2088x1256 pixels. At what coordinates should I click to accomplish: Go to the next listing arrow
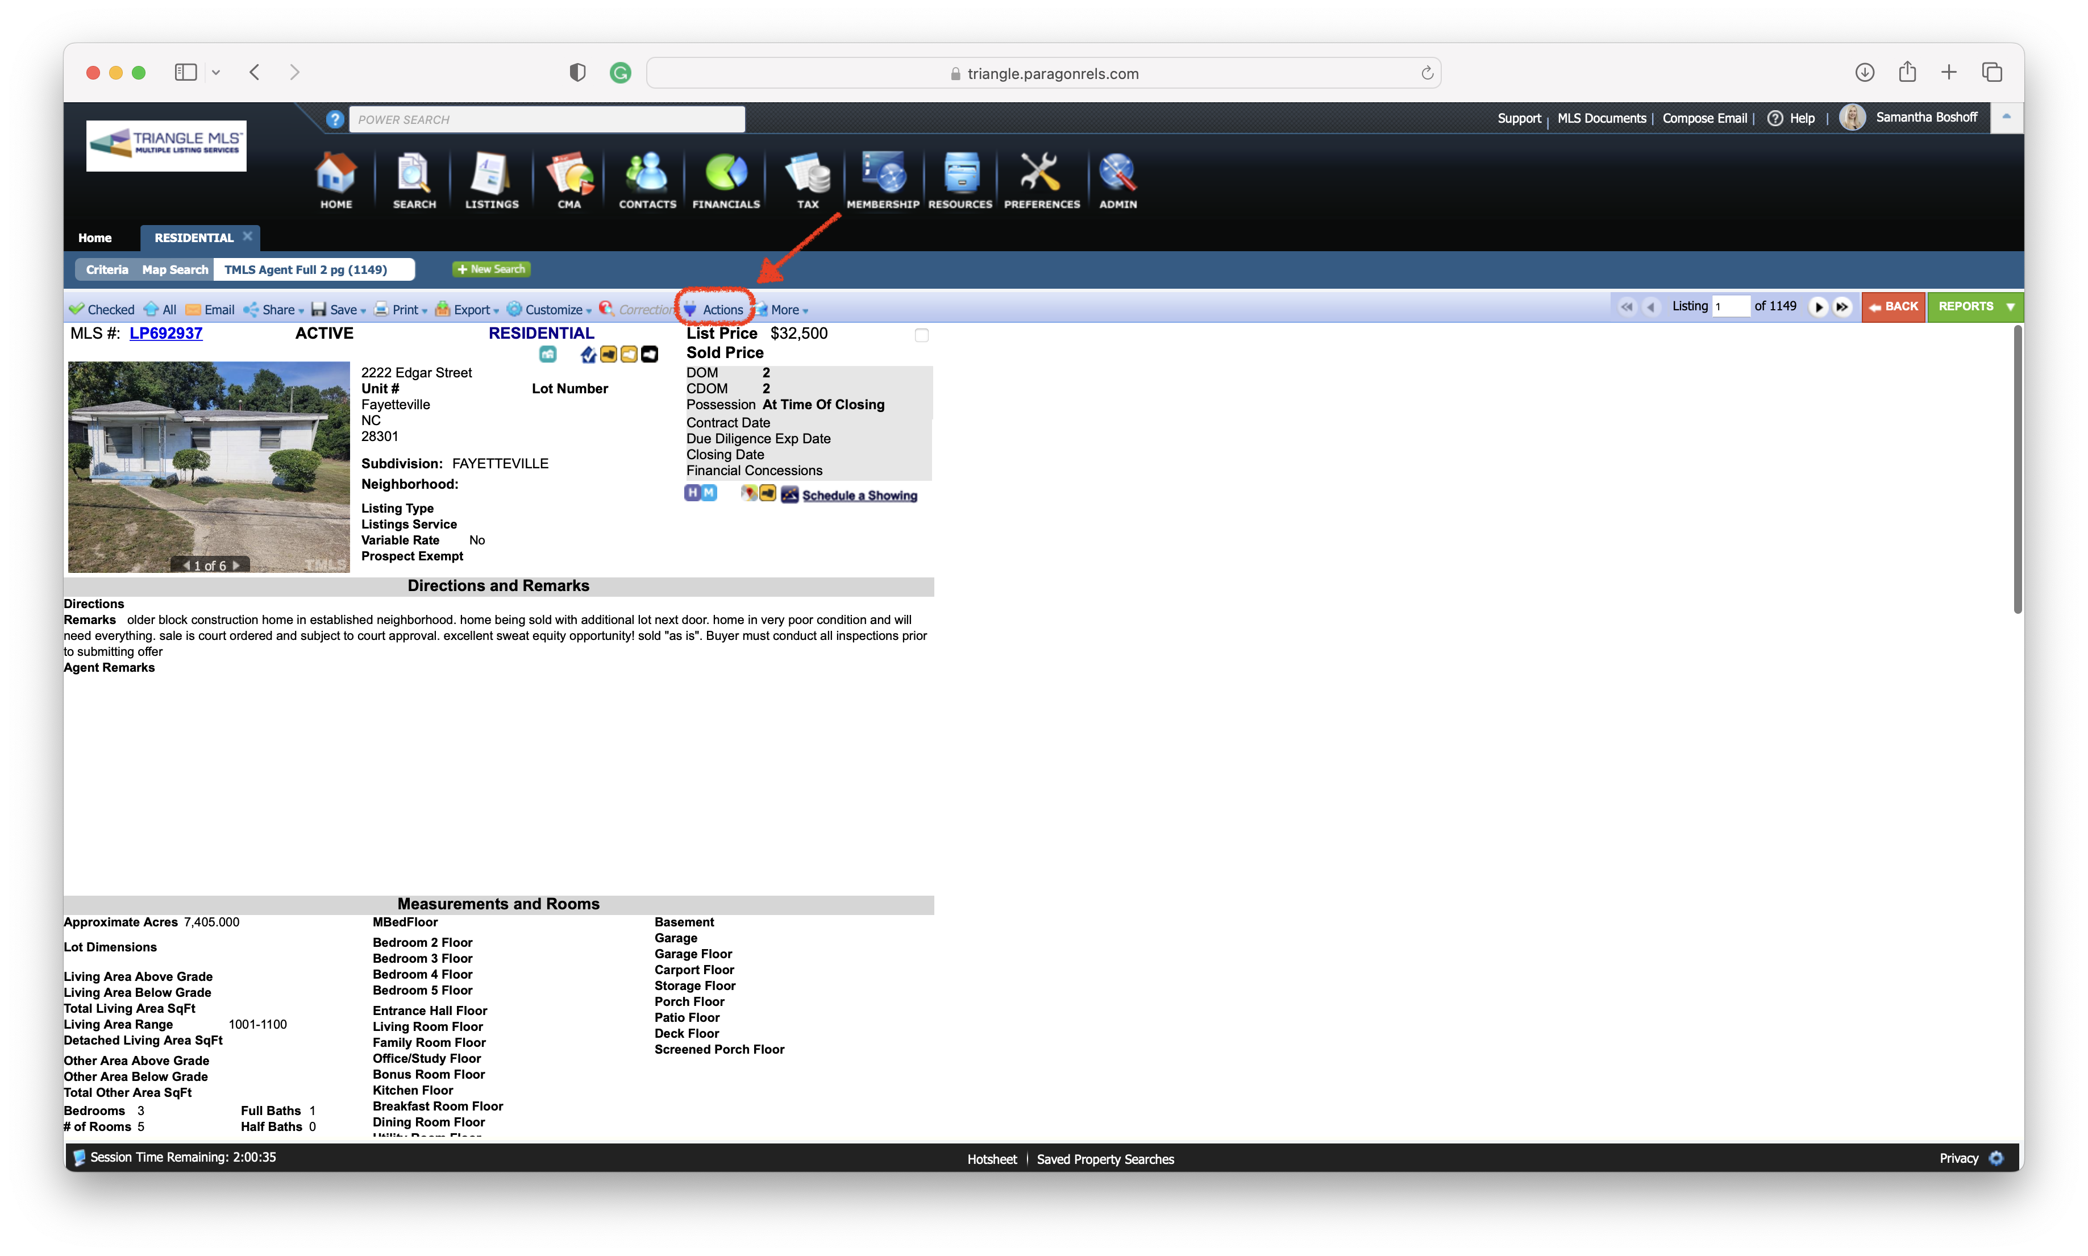(1818, 307)
